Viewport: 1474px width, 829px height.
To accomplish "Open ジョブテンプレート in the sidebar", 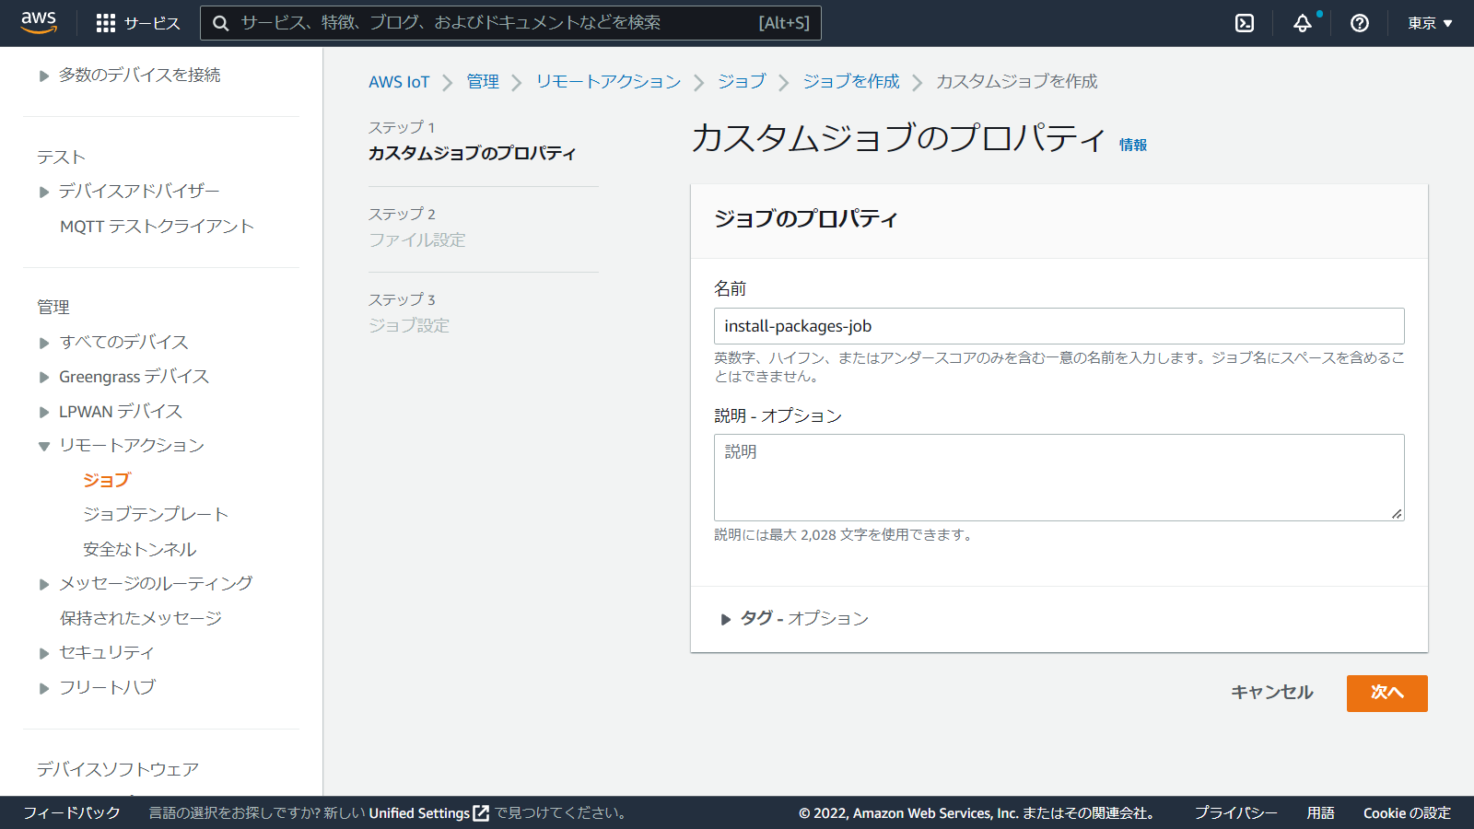I will 155,514.
